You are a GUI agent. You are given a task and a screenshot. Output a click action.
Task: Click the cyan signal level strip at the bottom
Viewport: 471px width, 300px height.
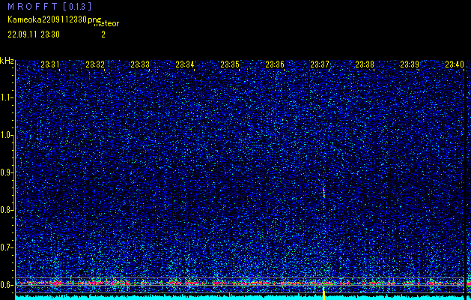tap(240, 298)
